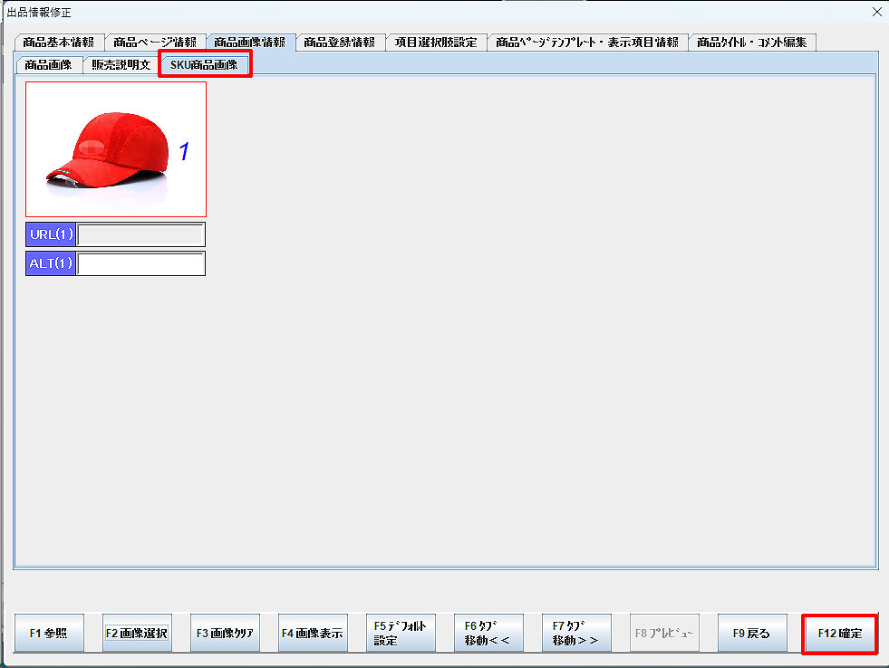889x668 pixels.
Task: Open 商品ページテンプレート・表示項目情報 tab
Action: 587,43
